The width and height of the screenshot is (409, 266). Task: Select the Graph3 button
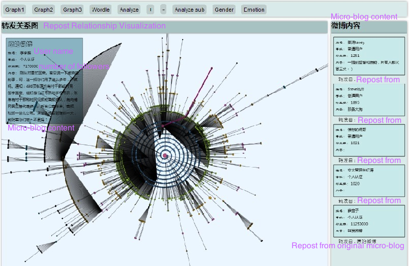coord(72,10)
